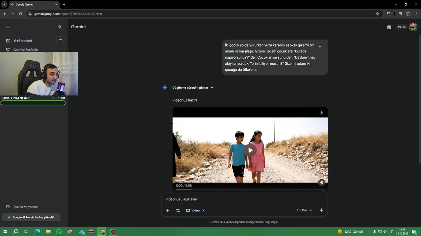Open File Explorer from the taskbar
421x236 pixels.
pyautogui.click(x=48, y=232)
